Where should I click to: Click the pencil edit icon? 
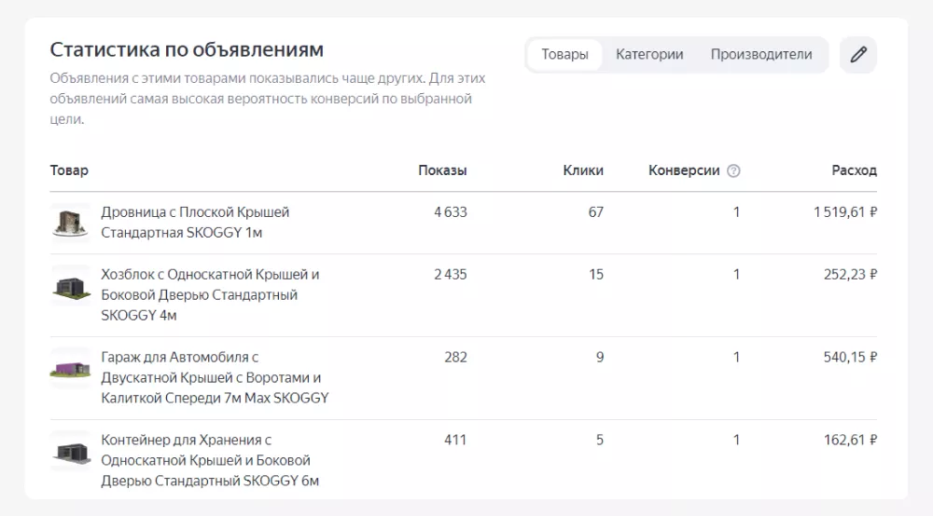pos(858,55)
